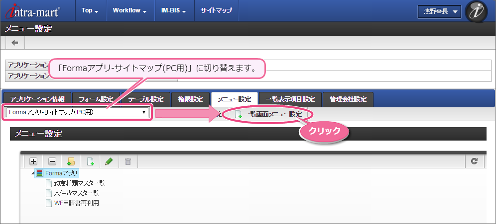Switch to the テーブル設定 tab
Viewport: 496px width, 224px height.
[146, 100]
